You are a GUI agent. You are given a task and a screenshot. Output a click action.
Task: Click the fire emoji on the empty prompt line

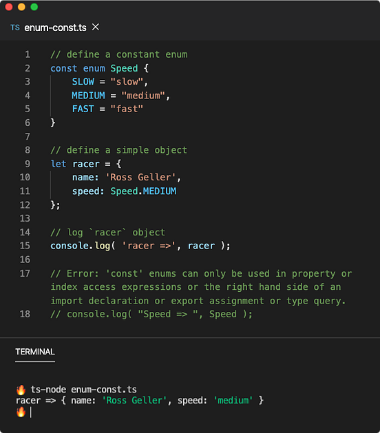click(21, 412)
